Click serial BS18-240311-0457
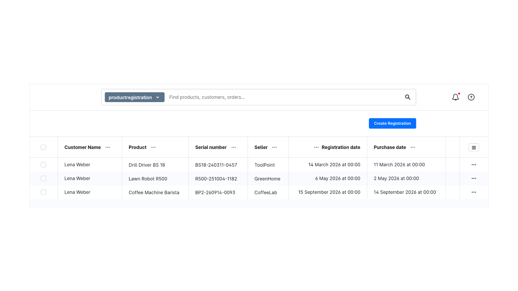The height and width of the screenshot is (291, 518). pos(216,165)
